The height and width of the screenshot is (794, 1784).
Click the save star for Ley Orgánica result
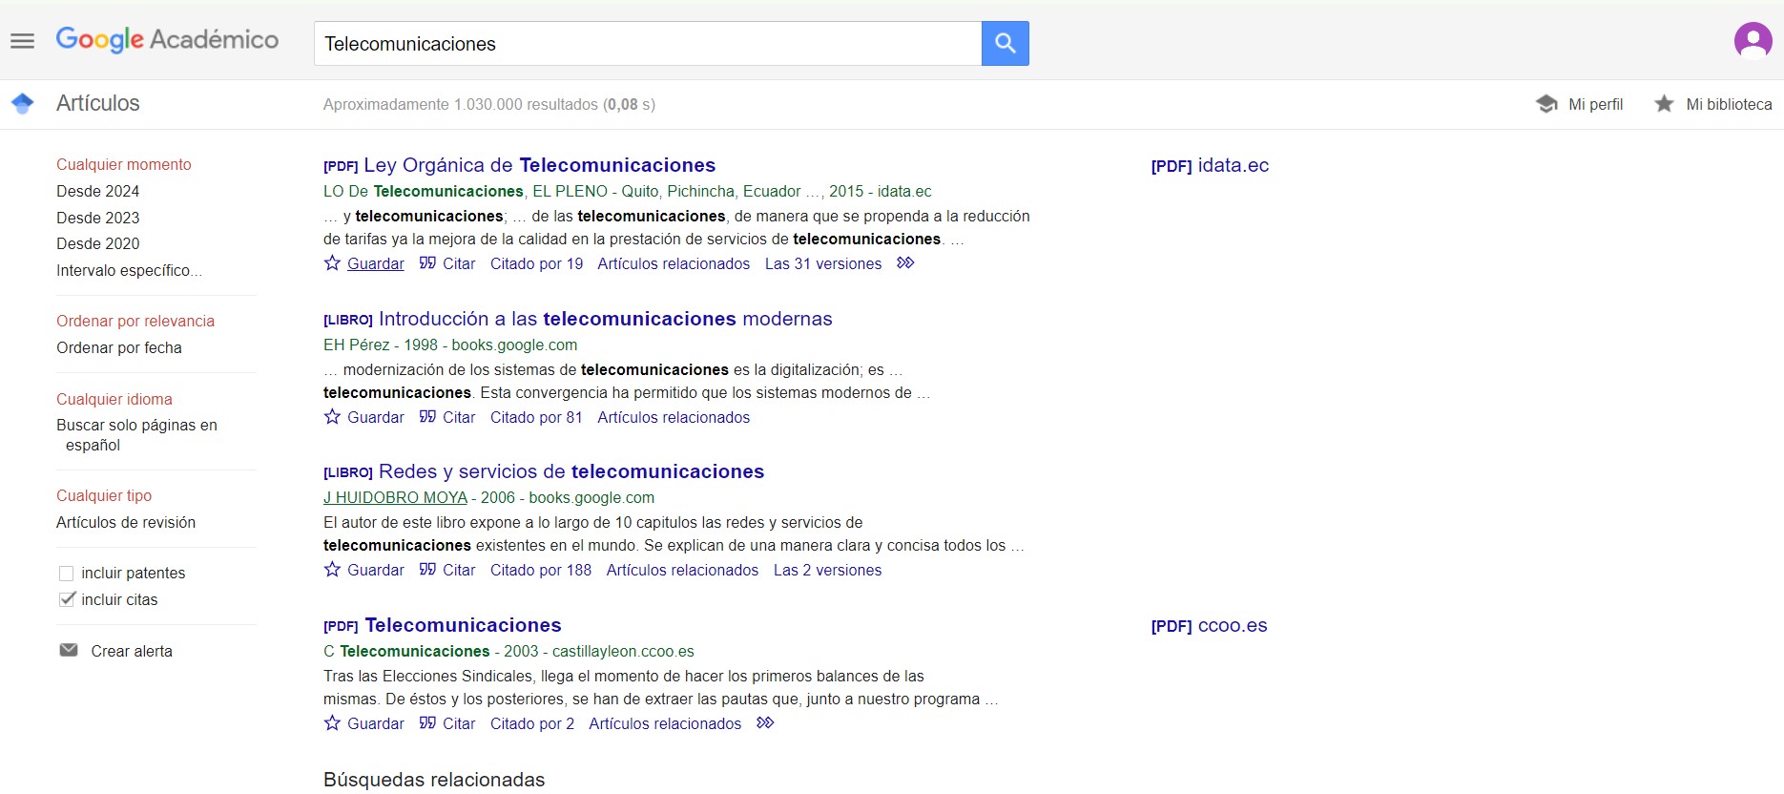(332, 262)
